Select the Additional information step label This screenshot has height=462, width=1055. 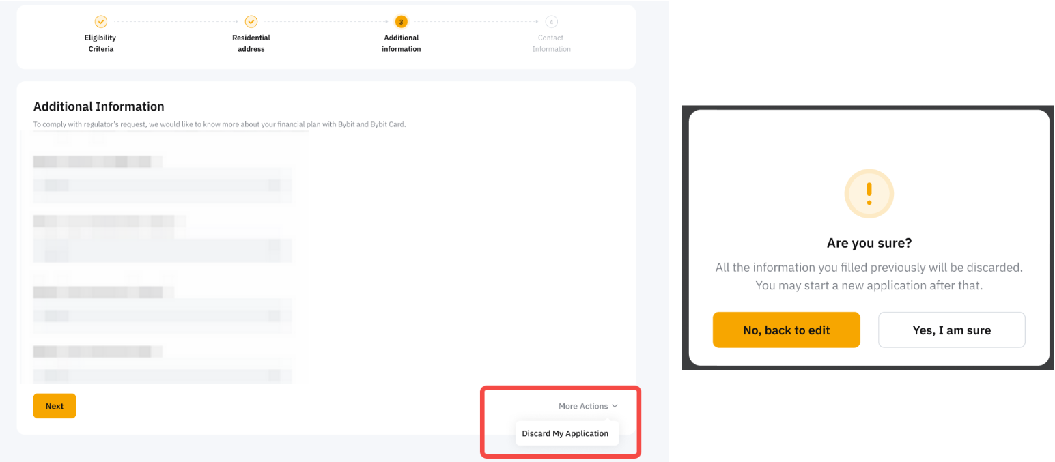click(402, 43)
